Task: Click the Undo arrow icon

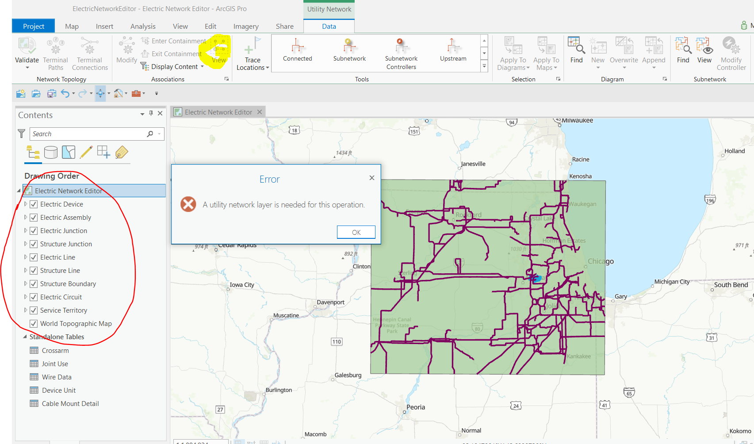Action: tap(65, 93)
